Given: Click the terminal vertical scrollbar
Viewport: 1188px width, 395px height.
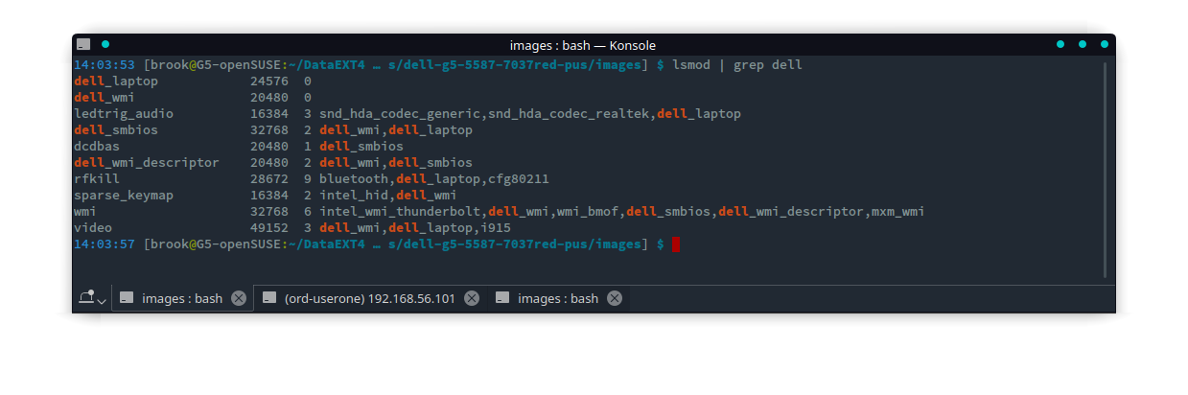Looking at the screenshot, I should click(x=1106, y=170).
